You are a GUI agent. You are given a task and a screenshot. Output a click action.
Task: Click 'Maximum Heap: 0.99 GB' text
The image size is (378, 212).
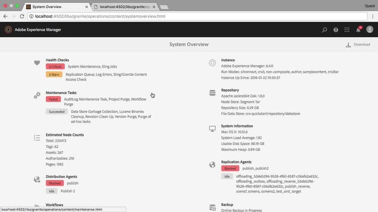(240, 150)
